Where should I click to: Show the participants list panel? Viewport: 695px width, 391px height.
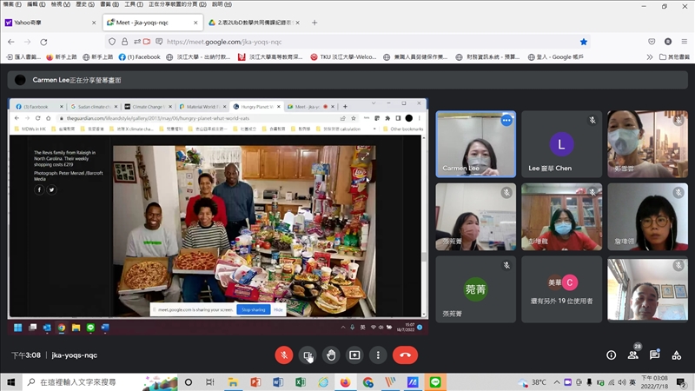click(633, 355)
